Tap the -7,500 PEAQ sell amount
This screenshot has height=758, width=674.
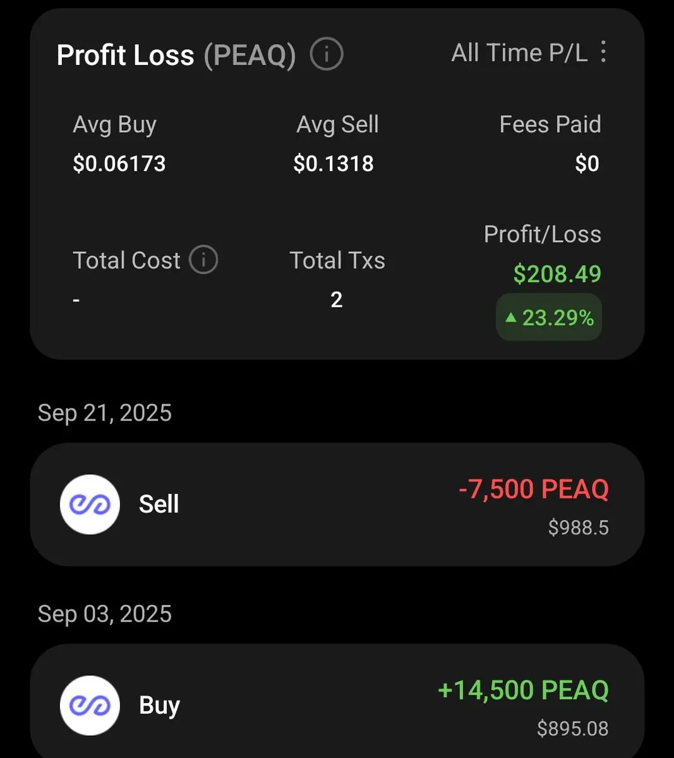533,490
